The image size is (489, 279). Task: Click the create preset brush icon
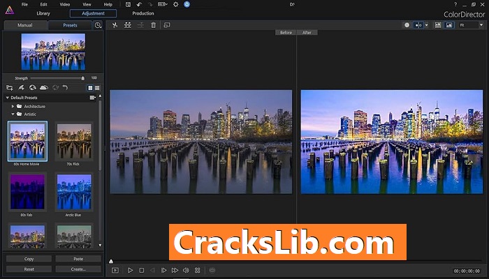click(21, 88)
